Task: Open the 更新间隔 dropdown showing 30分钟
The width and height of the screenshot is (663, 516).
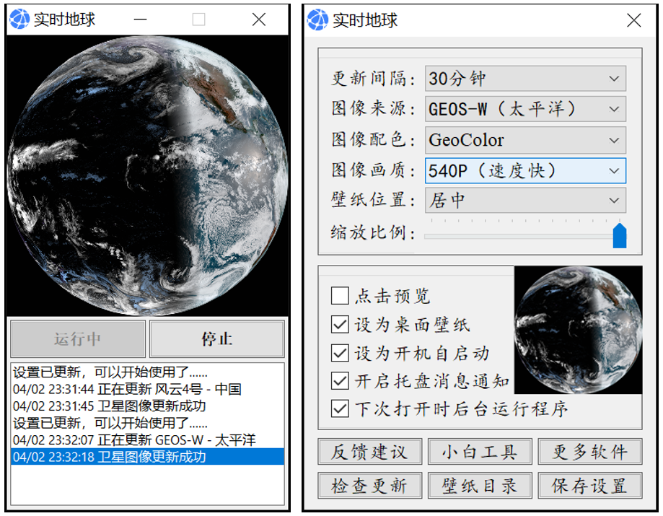Action: tap(525, 78)
